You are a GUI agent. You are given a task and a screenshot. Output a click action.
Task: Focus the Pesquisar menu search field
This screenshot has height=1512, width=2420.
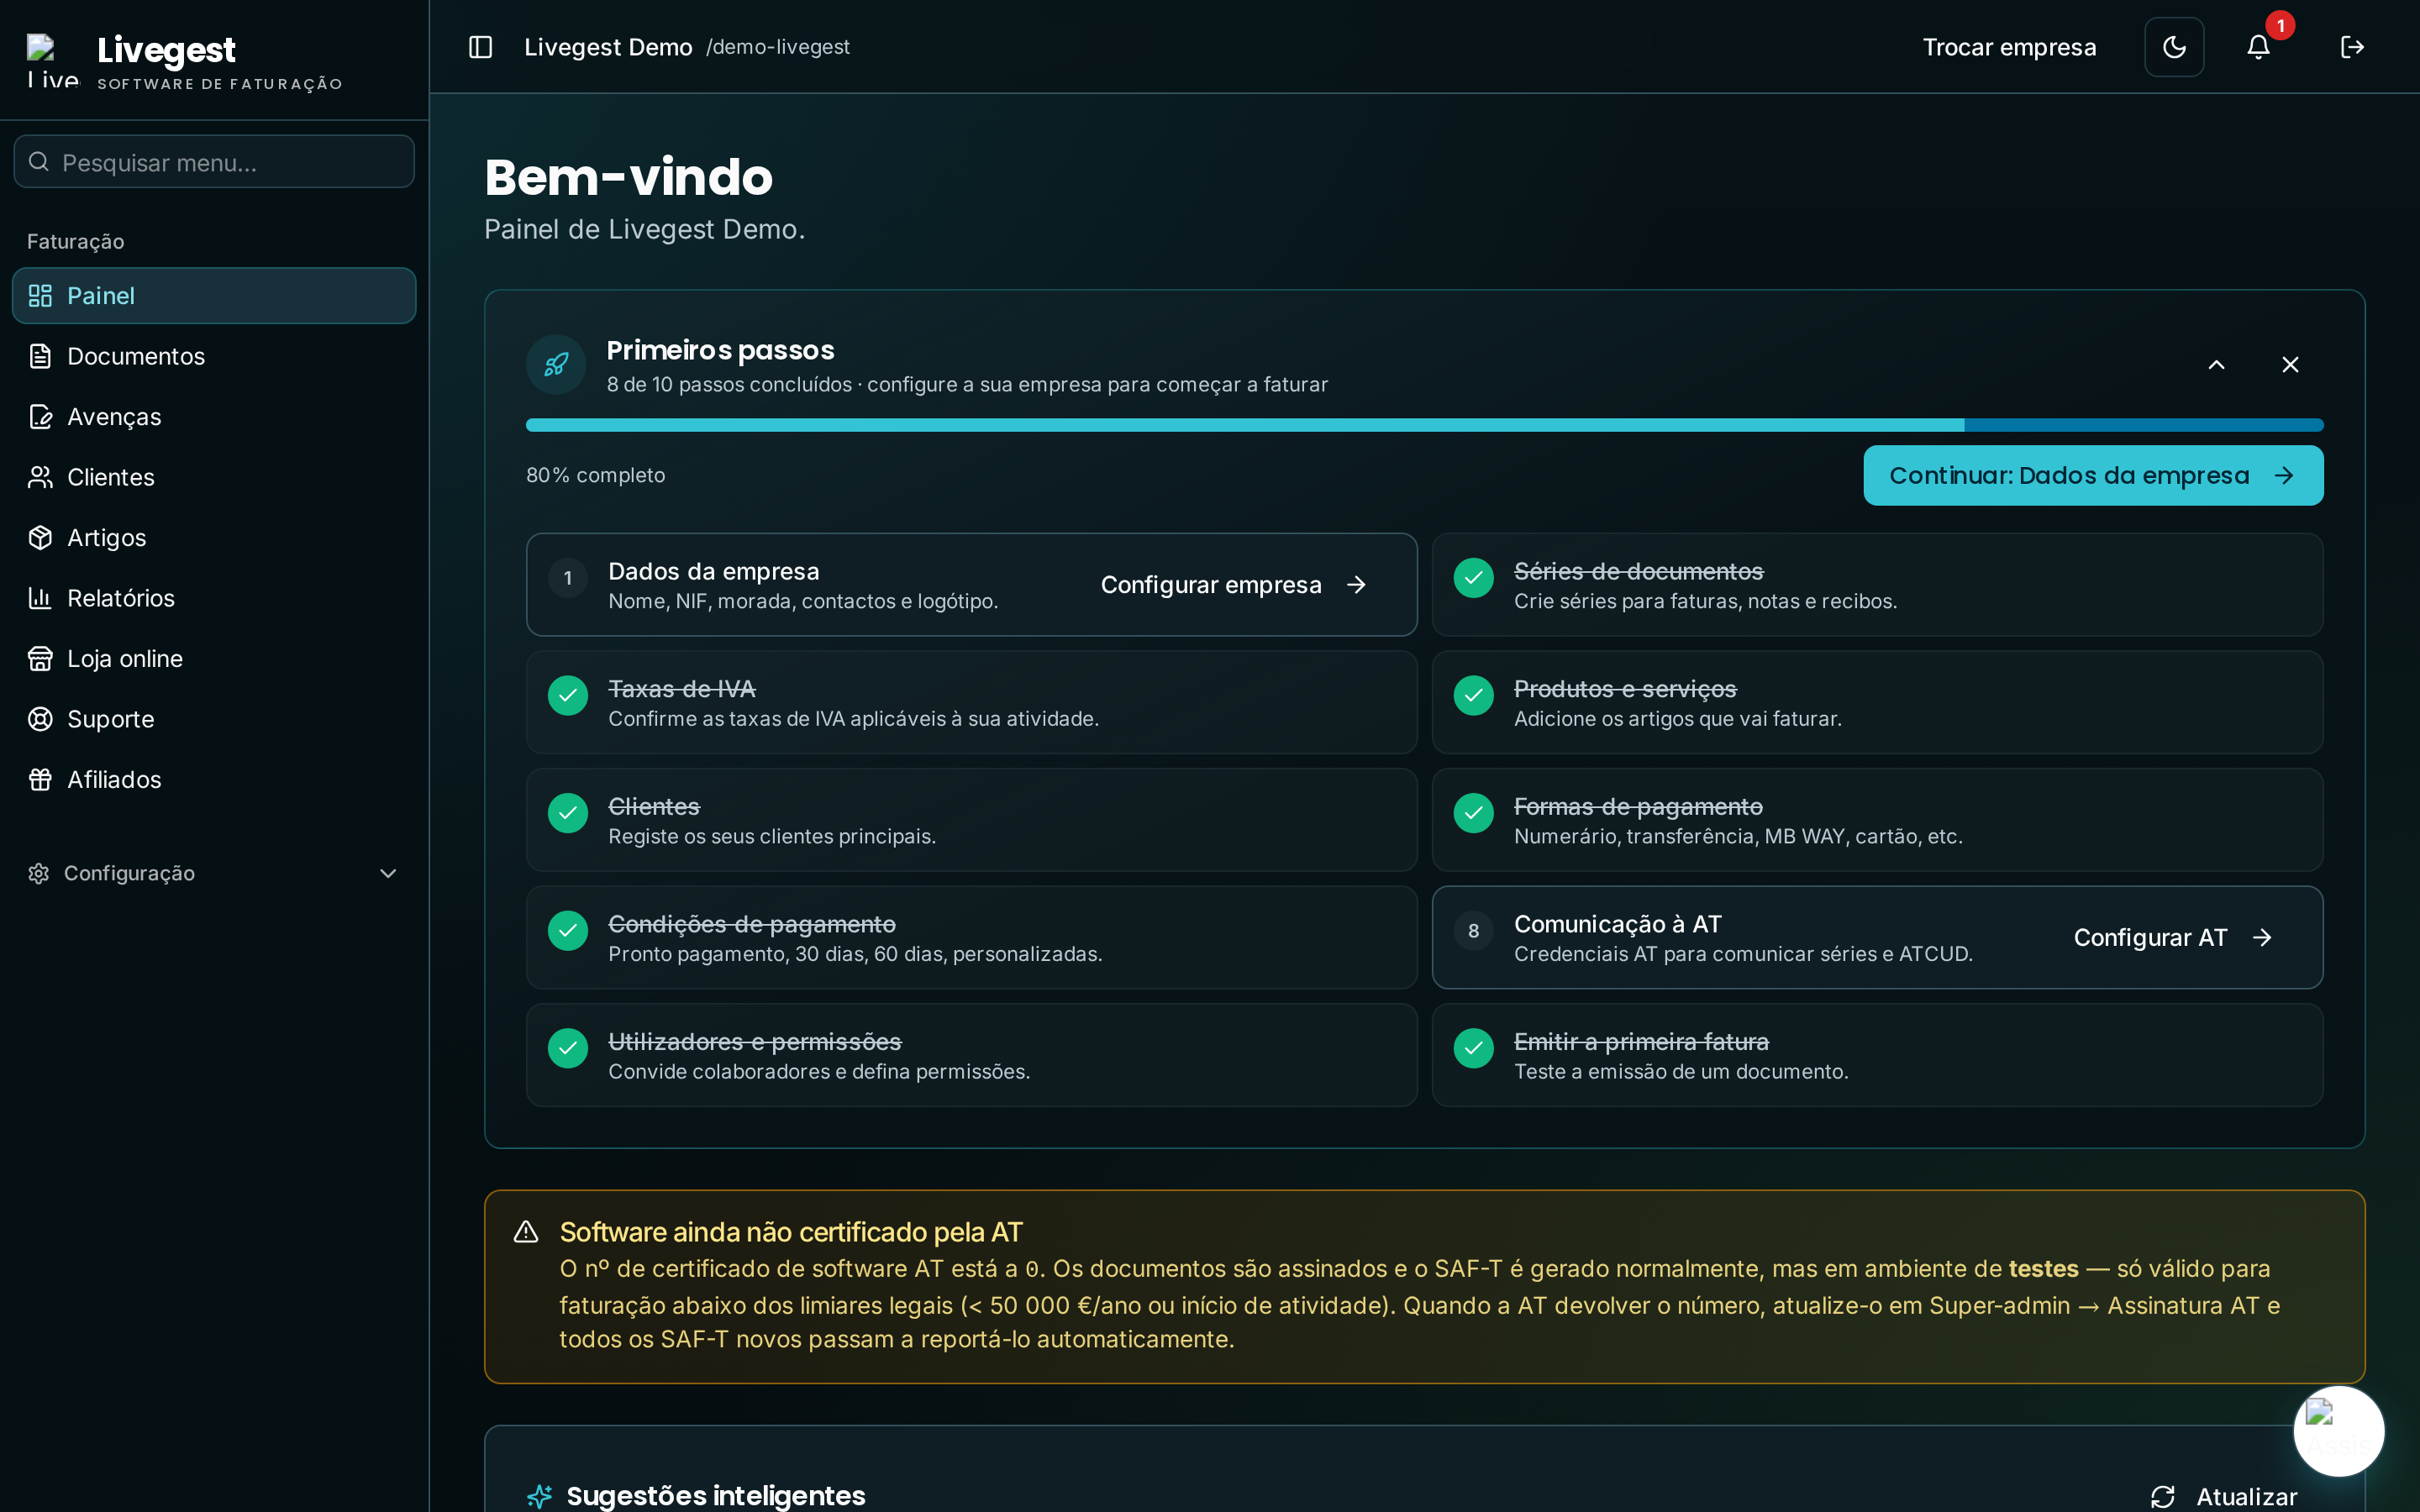(214, 161)
